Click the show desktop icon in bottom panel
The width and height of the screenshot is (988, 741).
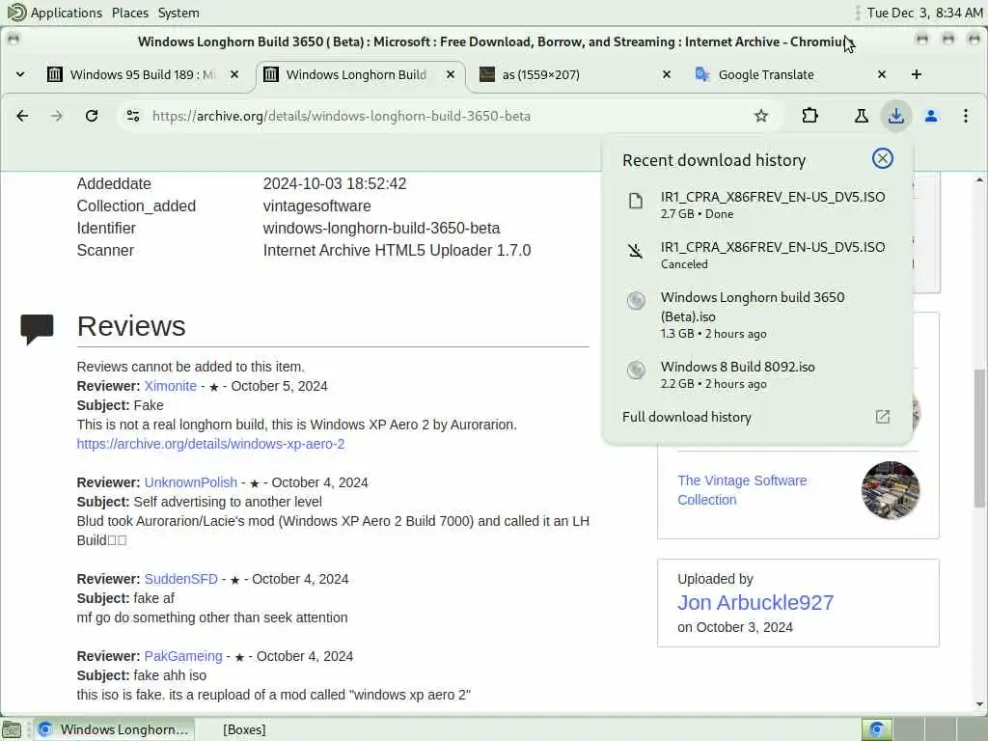12,729
